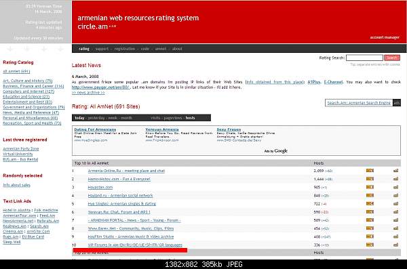Click orange badge icon in Hye Singles row
The width and height of the screenshot is (407, 269).
370,204
